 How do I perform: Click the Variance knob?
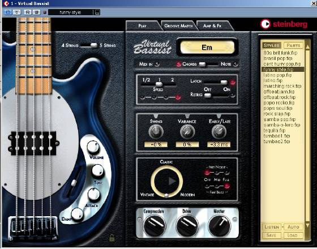click(187, 131)
